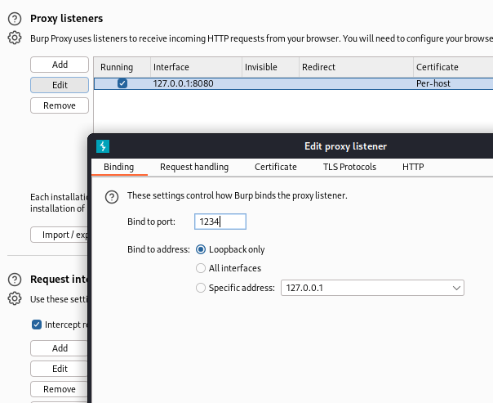Click the Invisible column header

click(x=270, y=67)
